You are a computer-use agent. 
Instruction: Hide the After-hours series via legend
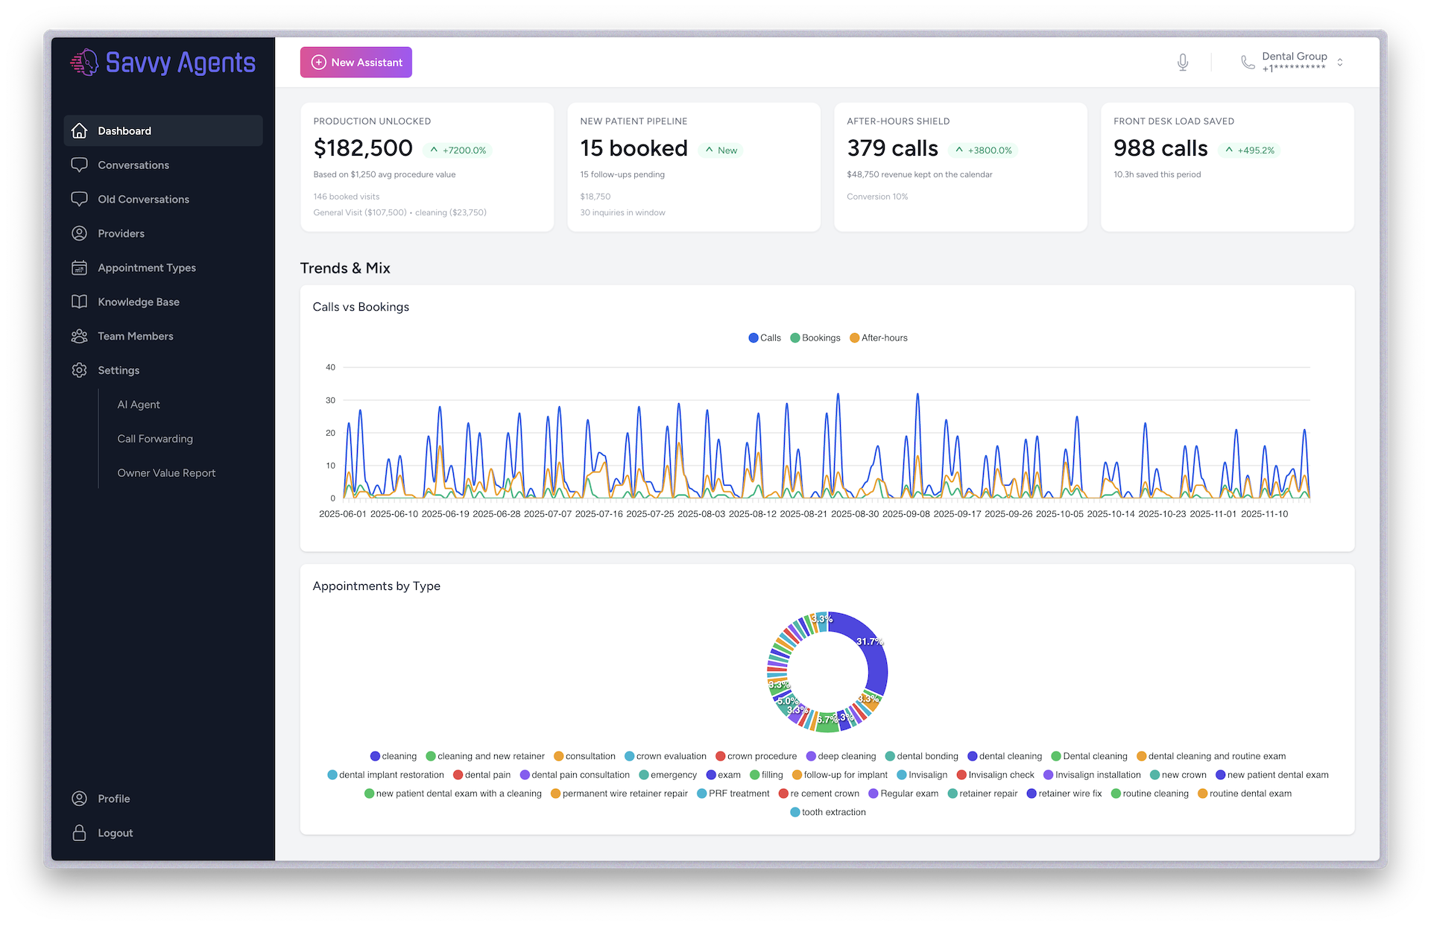(879, 337)
